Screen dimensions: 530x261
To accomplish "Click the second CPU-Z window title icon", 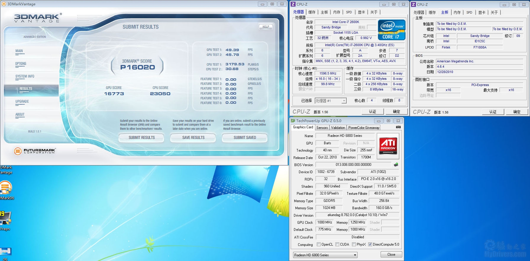I will (413, 4).
